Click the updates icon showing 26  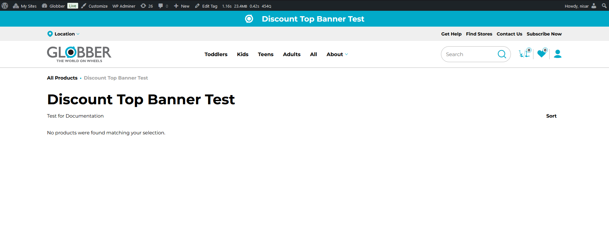(x=147, y=6)
